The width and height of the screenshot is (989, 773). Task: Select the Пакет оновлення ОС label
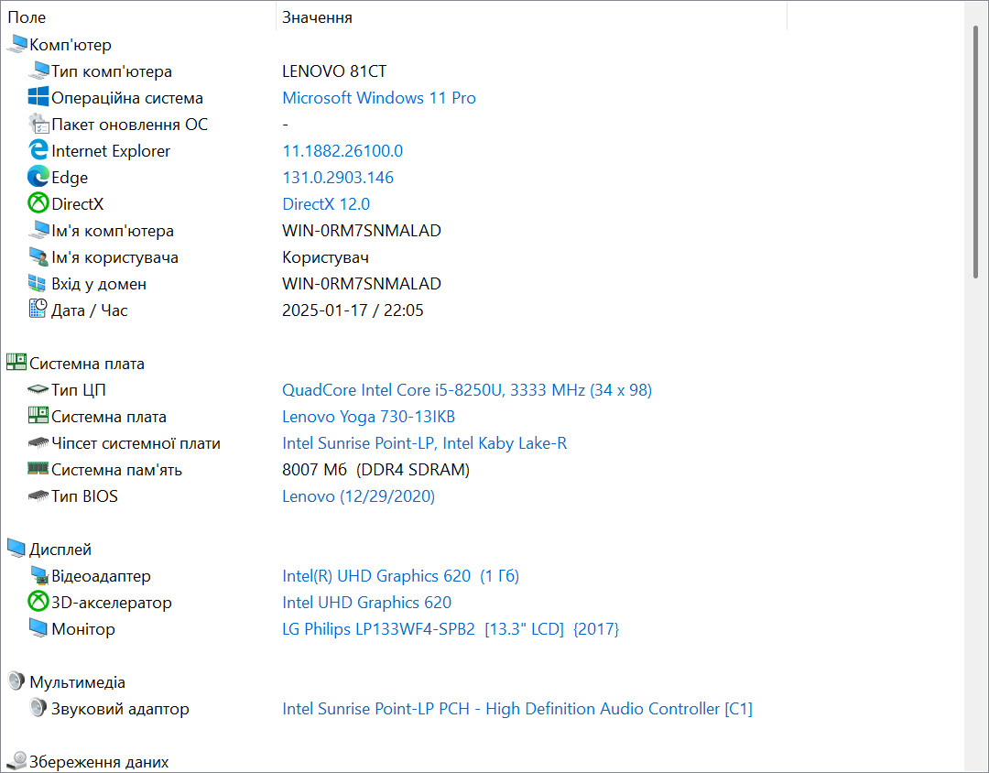click(129, 125)
